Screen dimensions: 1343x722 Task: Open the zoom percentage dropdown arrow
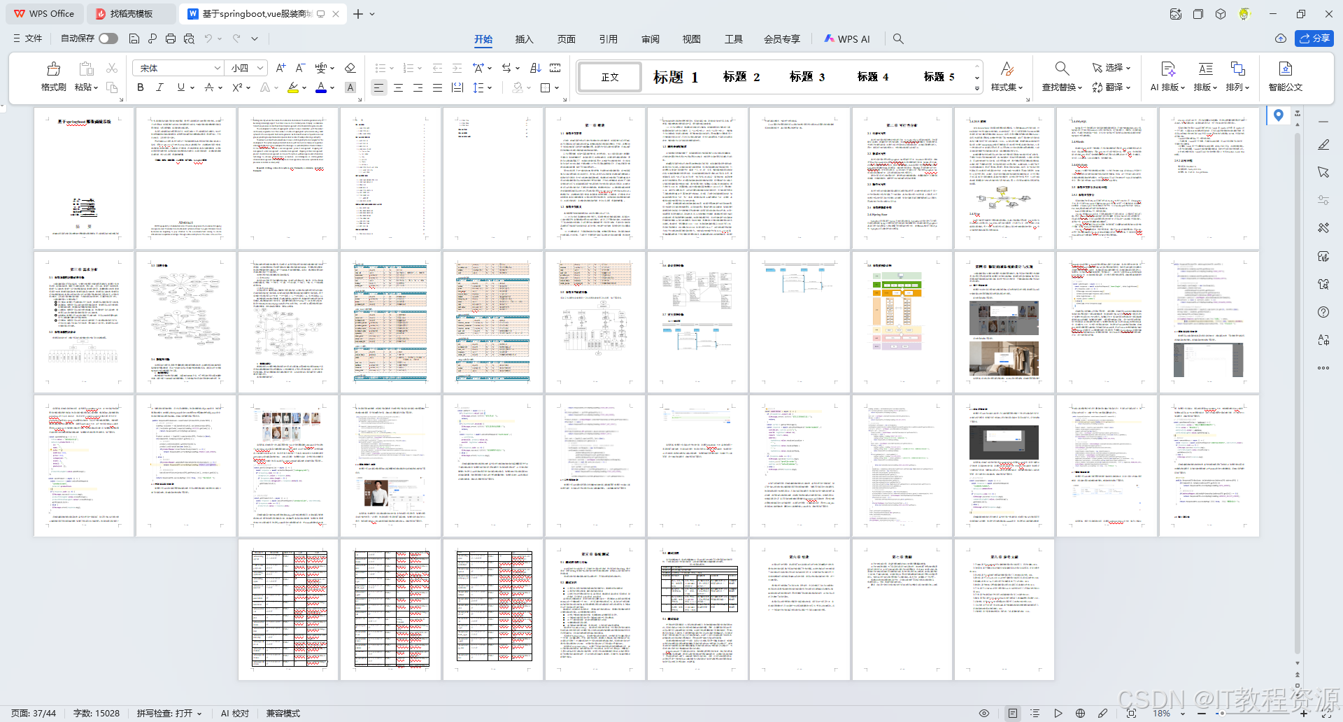click(x=1183, y=714)
